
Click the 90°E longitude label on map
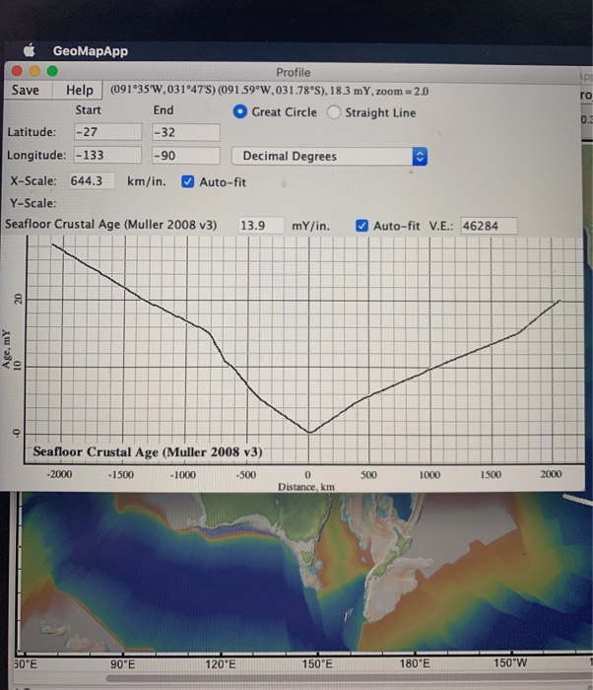[122, 664]
